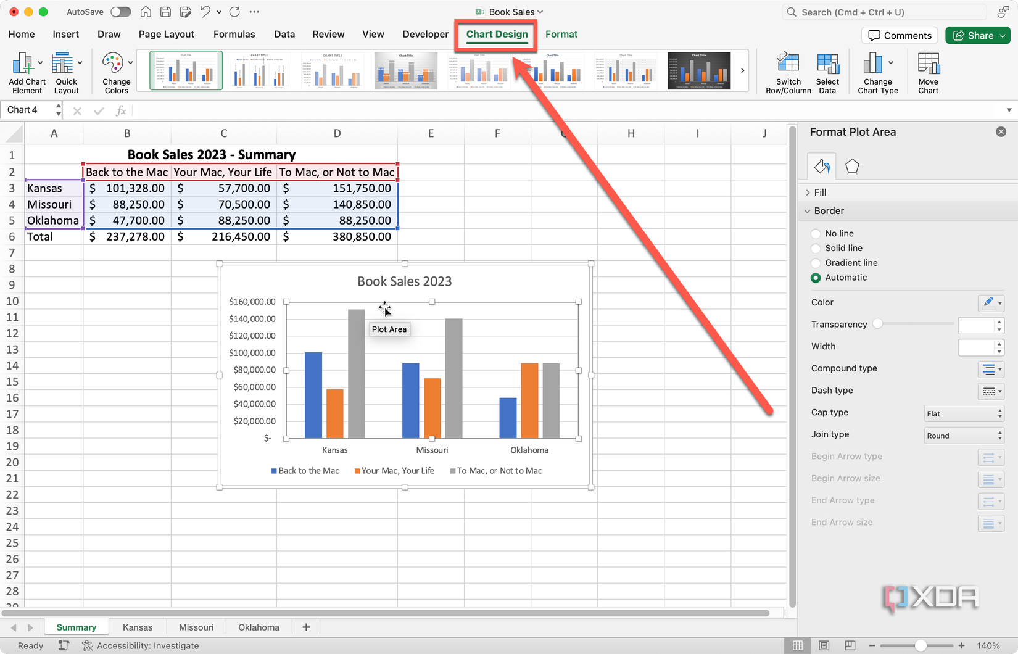The image size is (1018, 654).
Task: Add a new sheet with the plus button
Action: point(306,627)
